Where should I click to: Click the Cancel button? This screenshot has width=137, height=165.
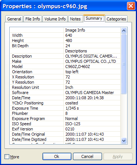87,156
